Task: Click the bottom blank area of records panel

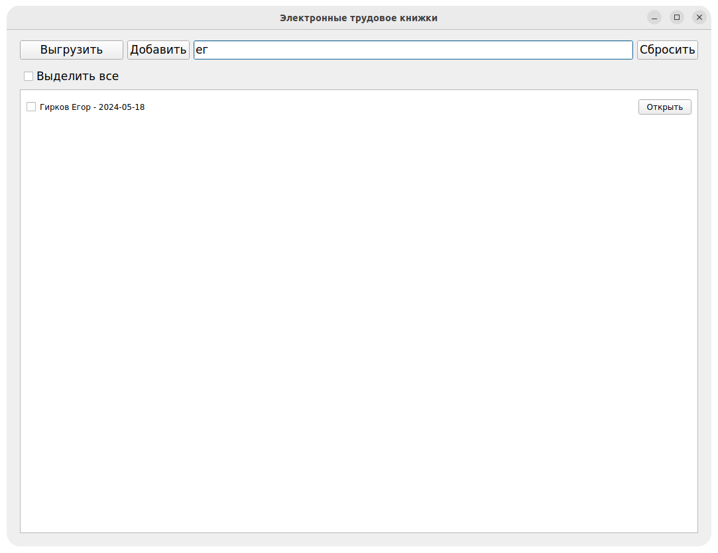Action: pyautogui.click(x=358, y=510)
